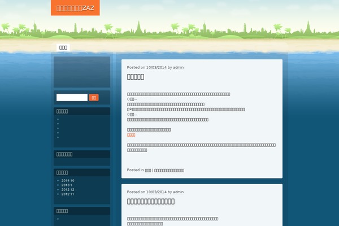
Task: Submit search with the orange button
Action: [94, 98]
